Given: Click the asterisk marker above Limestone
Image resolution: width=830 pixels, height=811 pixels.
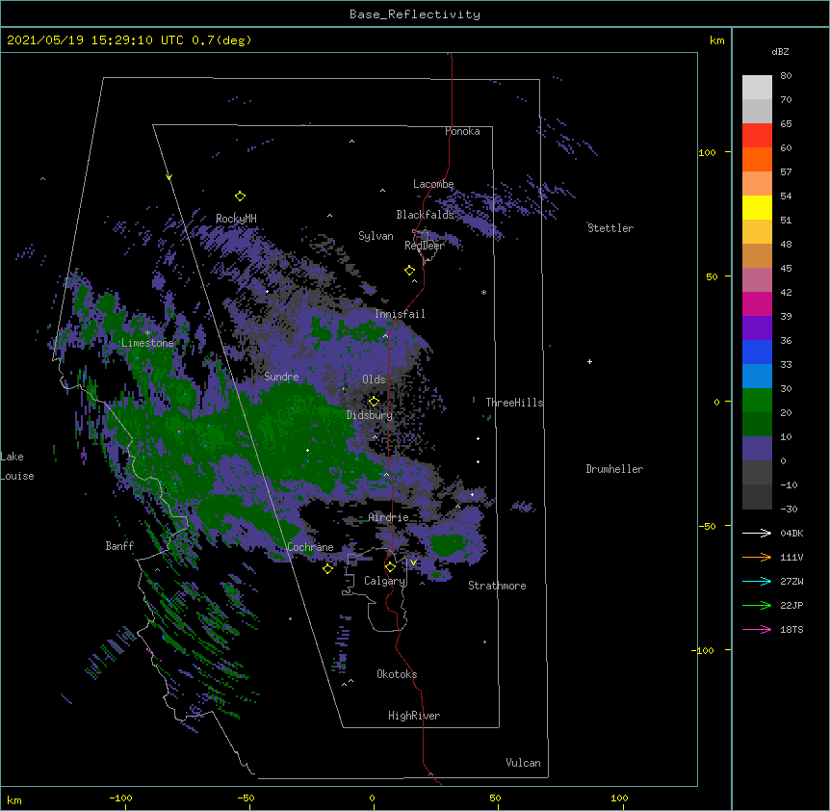Looking at the screenshot, I should click(x=147, y=333).
